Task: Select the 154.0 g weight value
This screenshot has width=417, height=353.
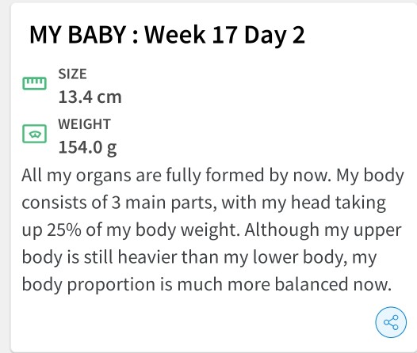Action: coord(87,147)
